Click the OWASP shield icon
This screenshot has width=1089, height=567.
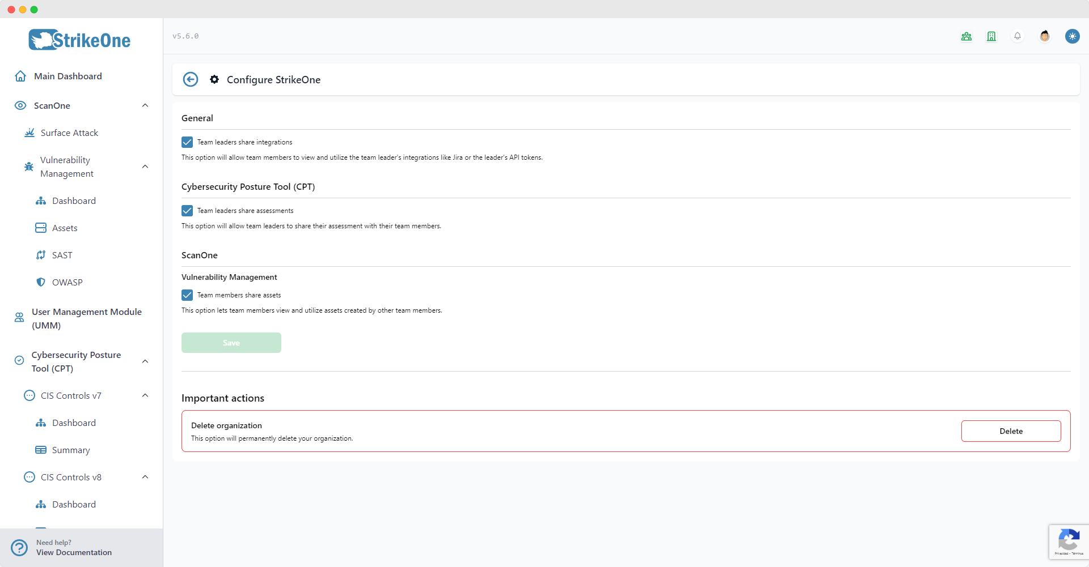tap(40, 282)
